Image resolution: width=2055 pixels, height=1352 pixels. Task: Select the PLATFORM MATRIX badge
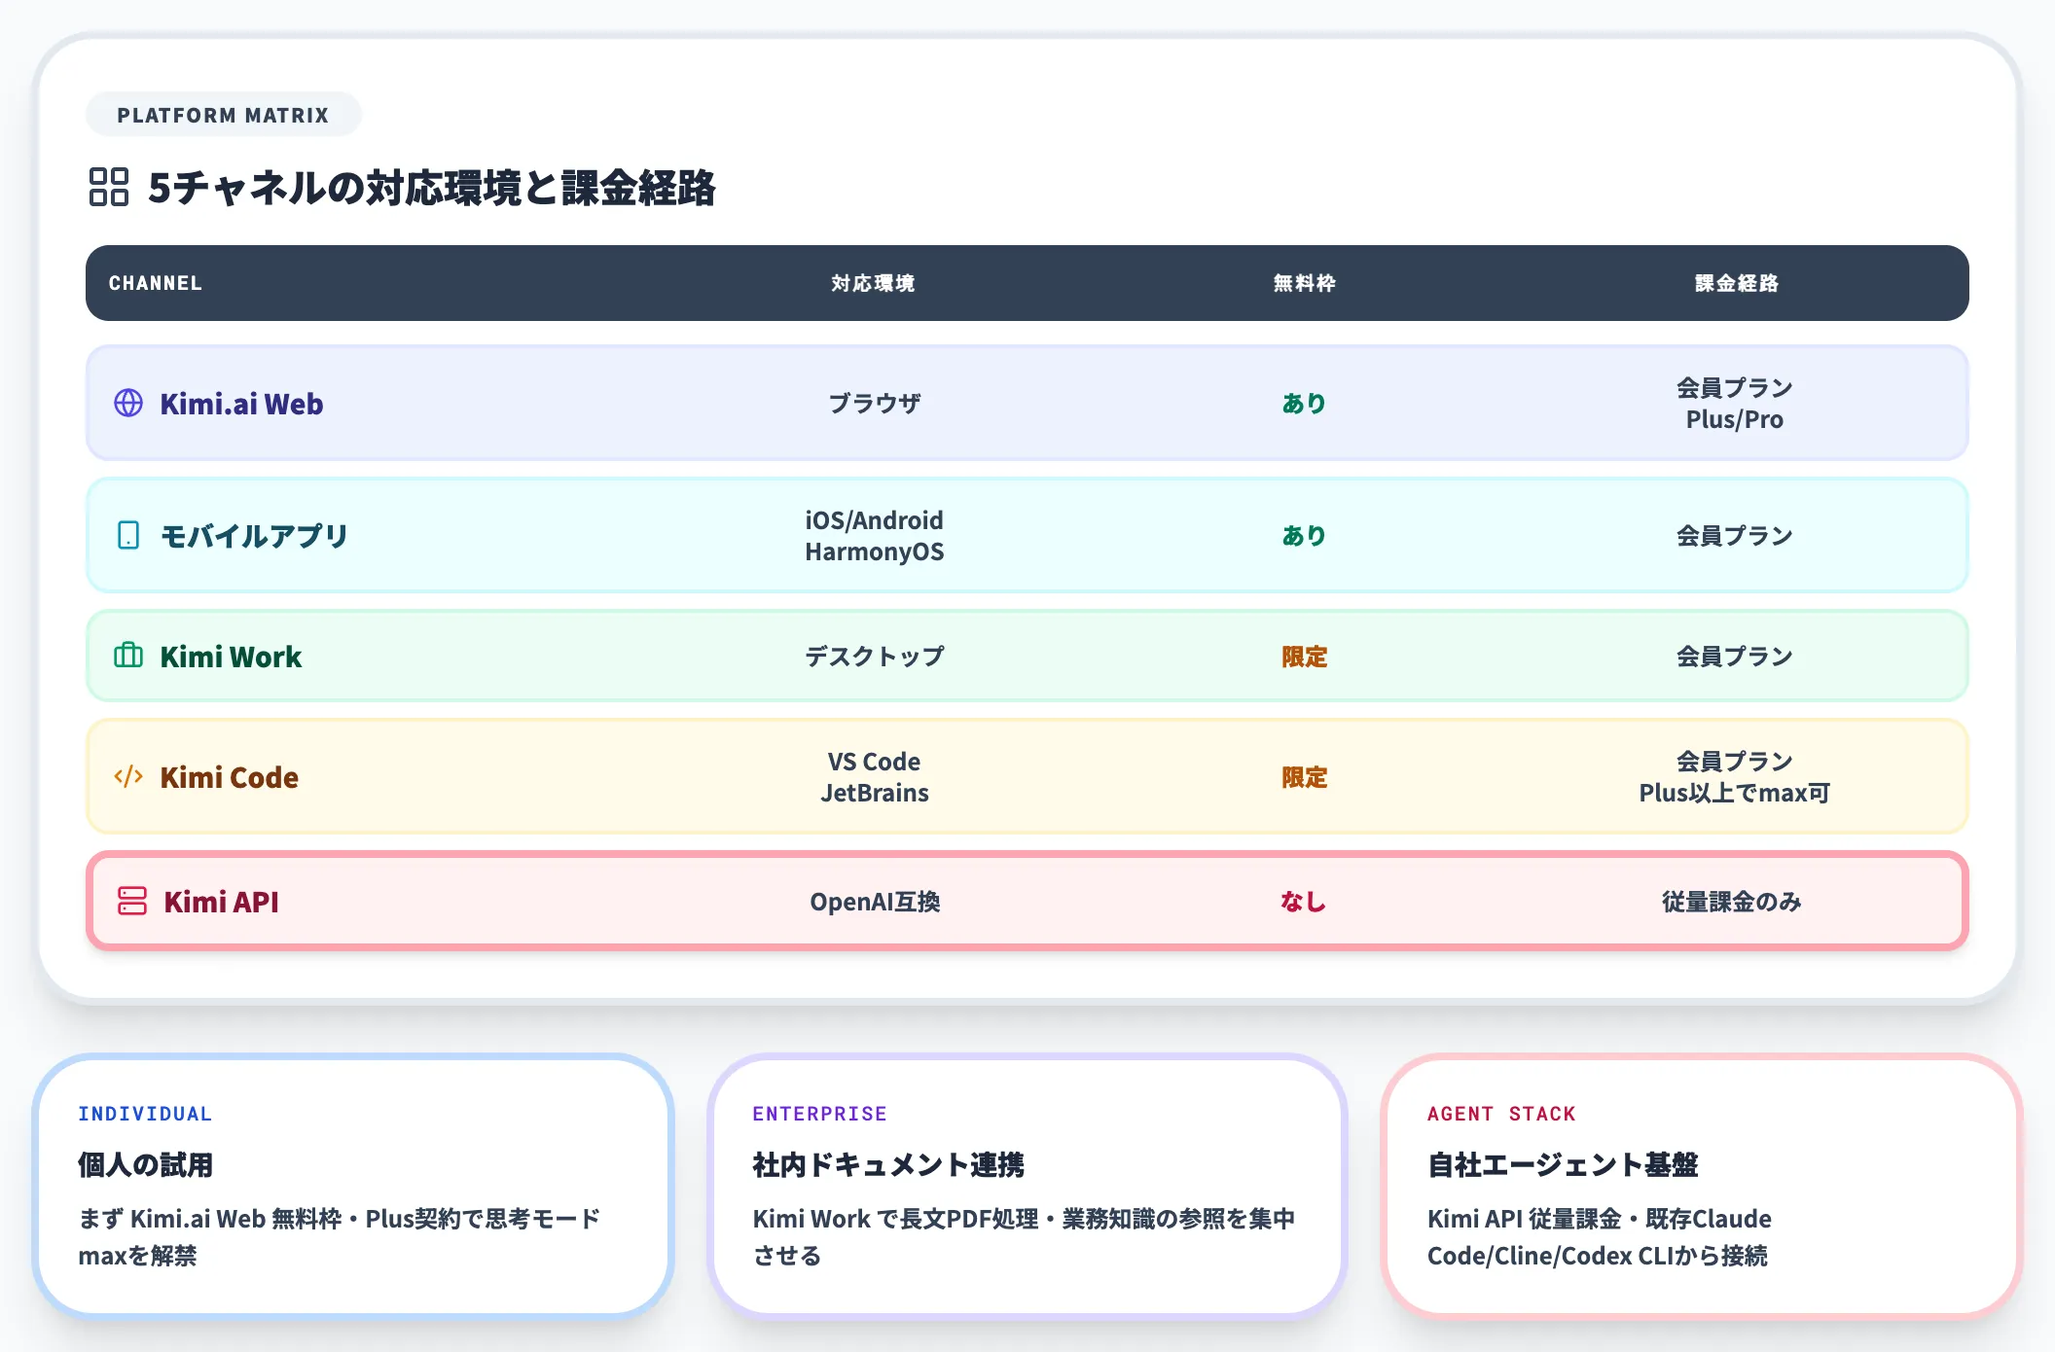[x=224, y=115]
